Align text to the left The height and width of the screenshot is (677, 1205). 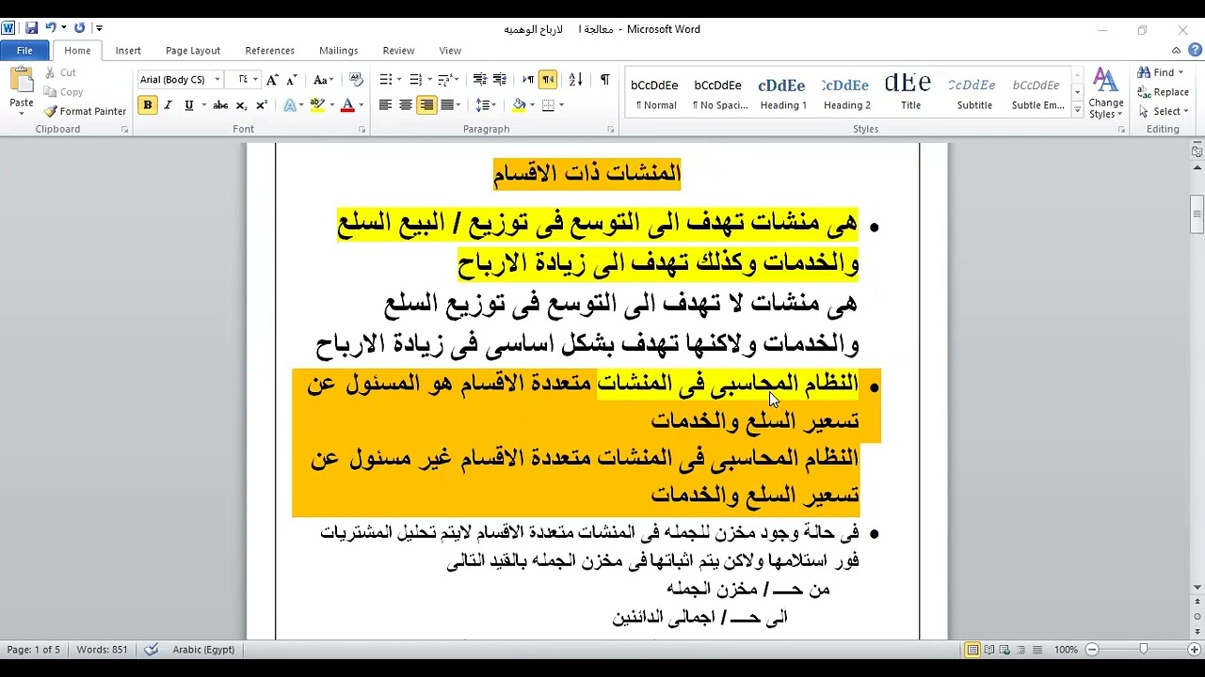[x=385, y=105]
